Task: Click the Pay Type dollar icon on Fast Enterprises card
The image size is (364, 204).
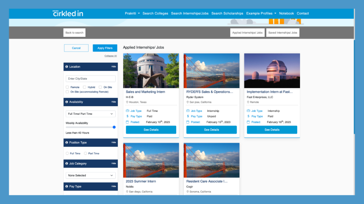Action: tap(248, 116)
